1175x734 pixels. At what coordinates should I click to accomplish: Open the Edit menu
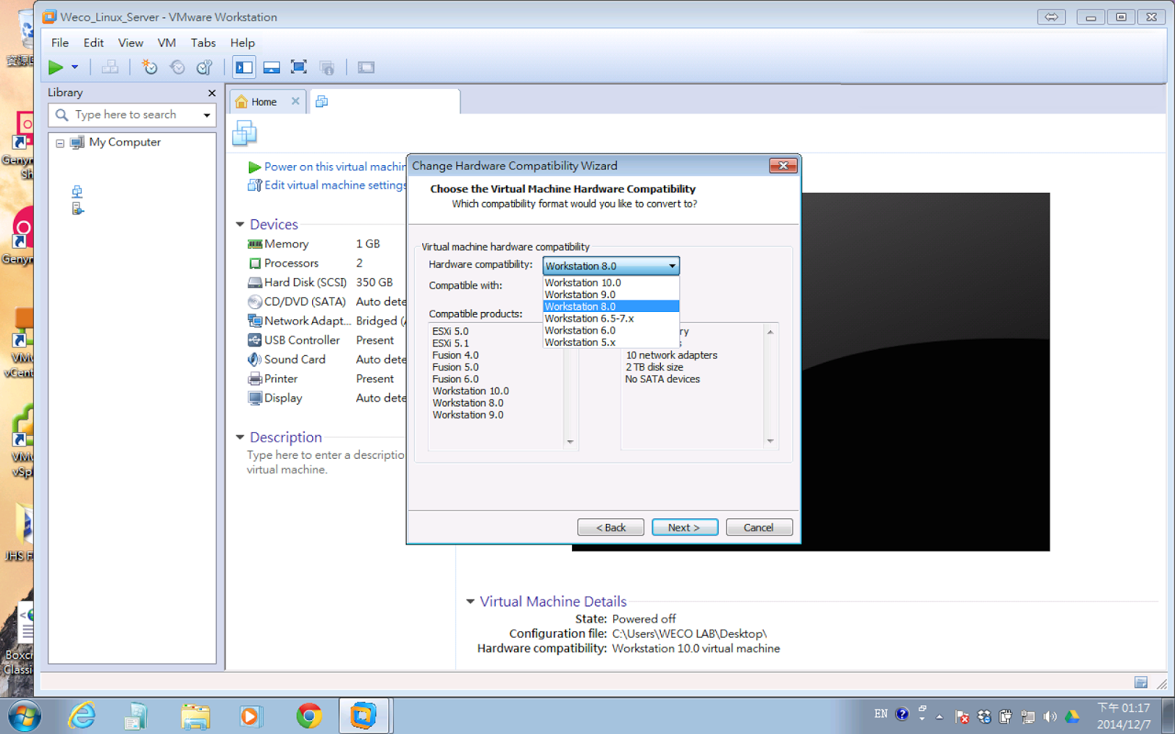93,43
